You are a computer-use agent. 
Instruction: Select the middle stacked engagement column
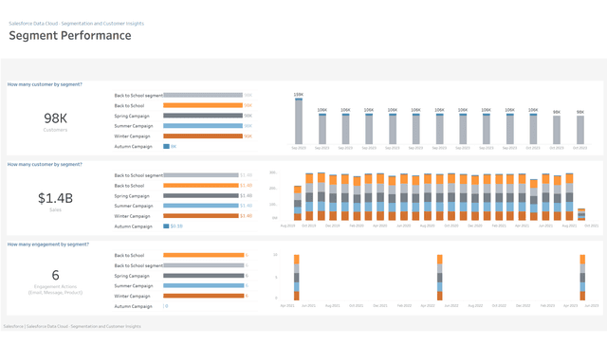coord(440,278)
